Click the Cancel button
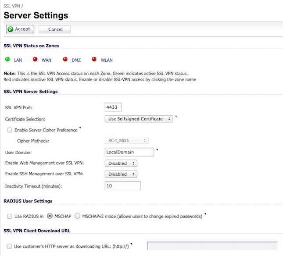 point(54,29)
